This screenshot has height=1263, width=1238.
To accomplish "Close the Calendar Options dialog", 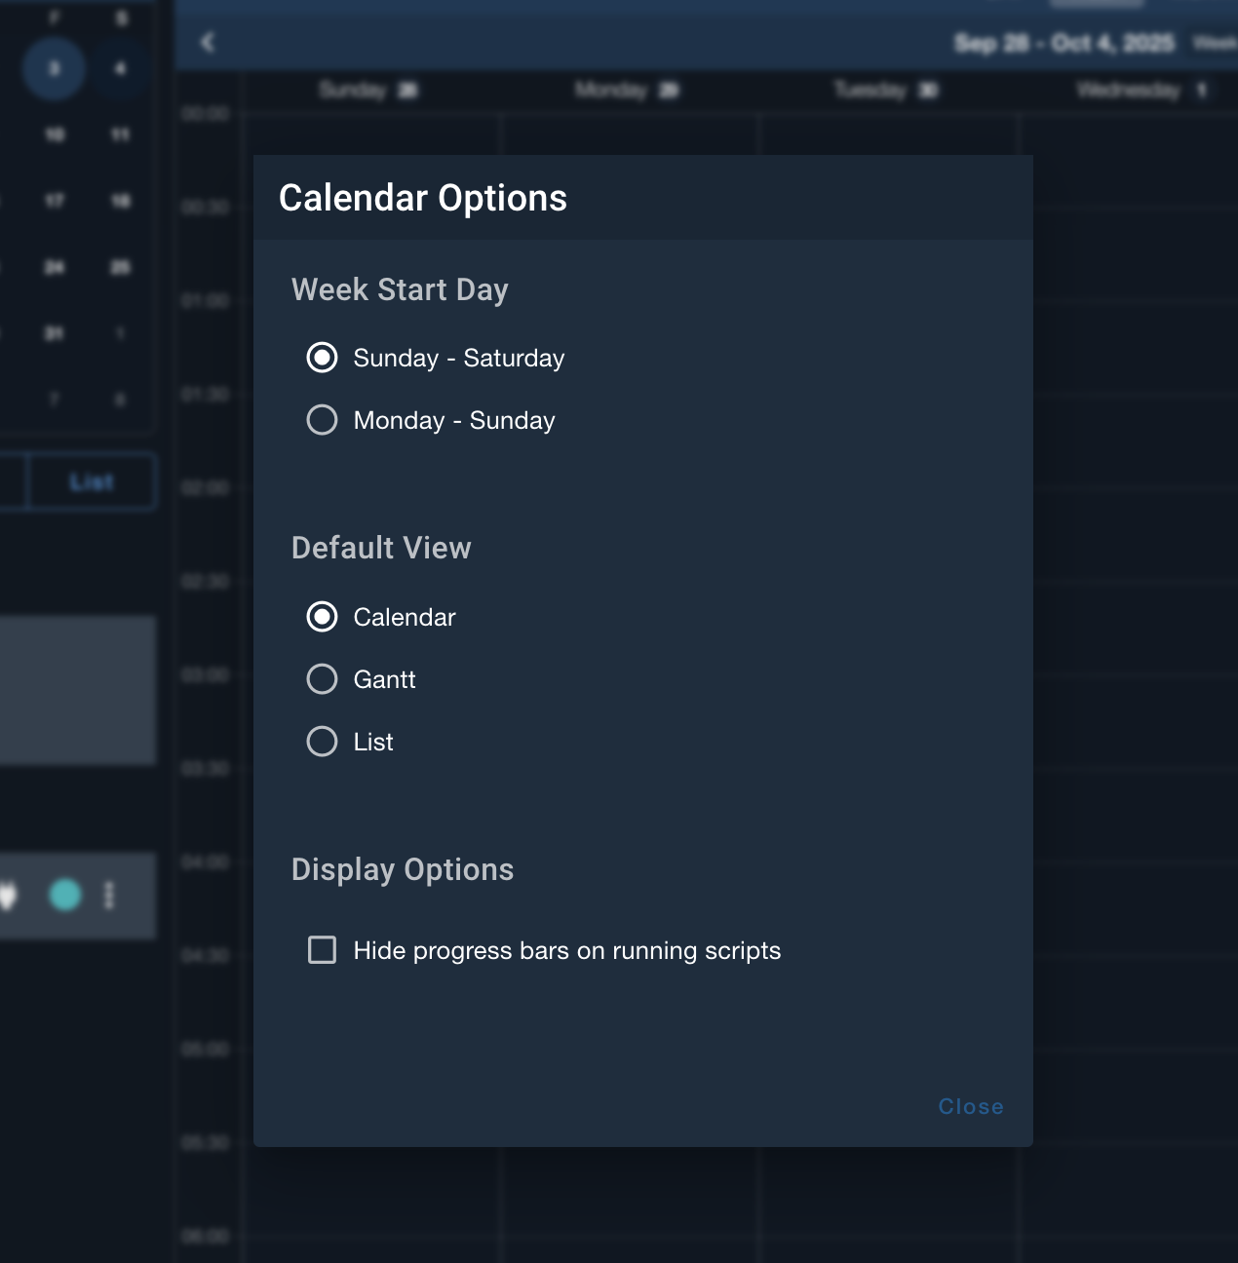I will pos(970,1106).
